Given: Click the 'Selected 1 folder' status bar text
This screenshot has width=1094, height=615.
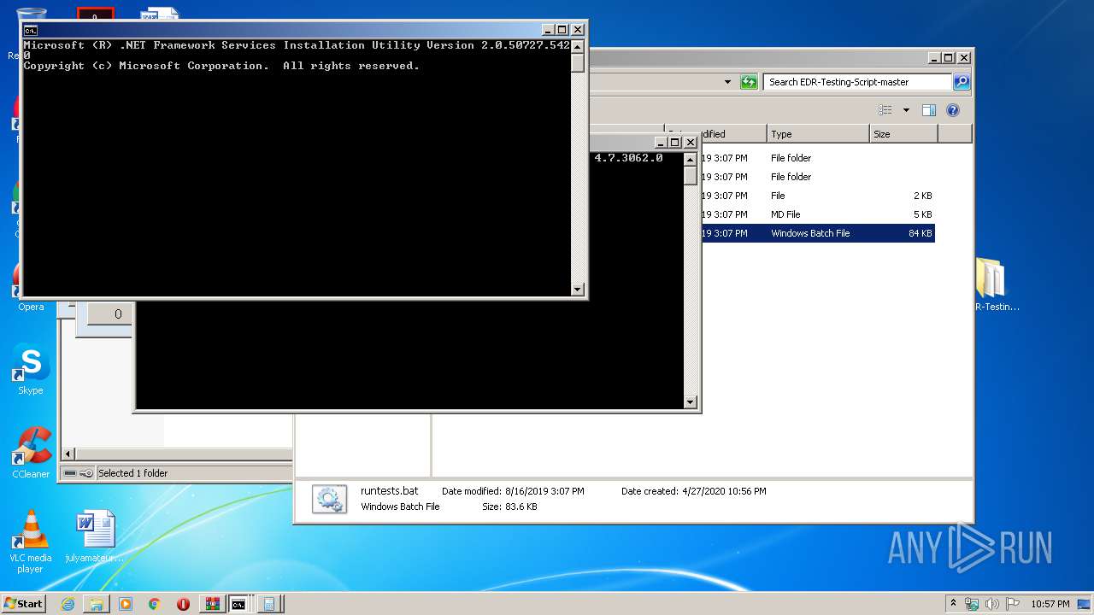Looking at the screenshot, I should pos(132,473).
